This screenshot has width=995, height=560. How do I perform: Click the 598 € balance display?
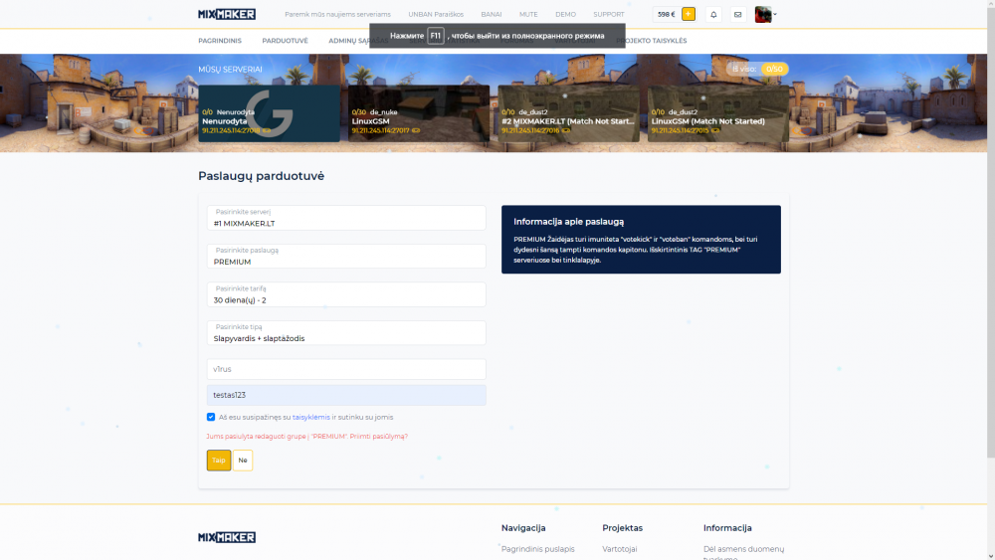click(x=667, y=14)
